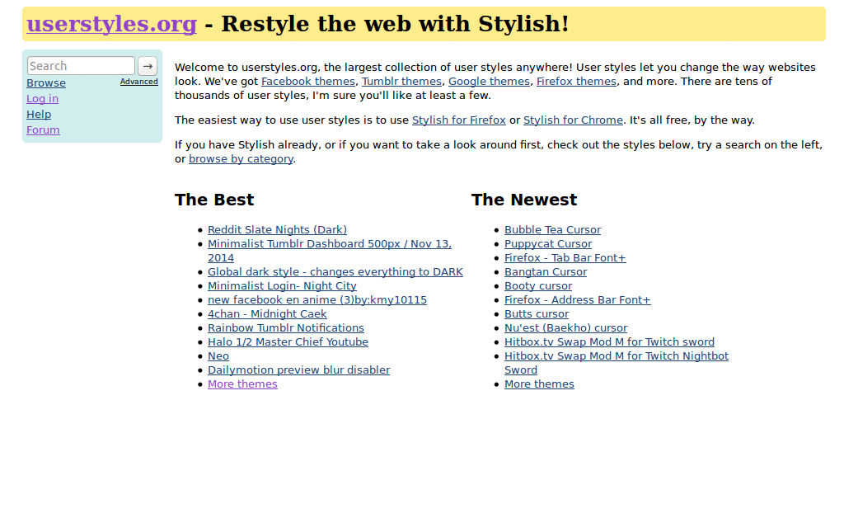Open Bangtan Cursor style
This screenshot has height=532, width=844.
click(546, 272)
